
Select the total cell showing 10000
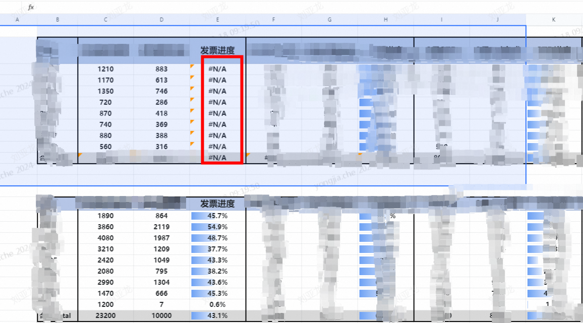click(x=161, y=315)
